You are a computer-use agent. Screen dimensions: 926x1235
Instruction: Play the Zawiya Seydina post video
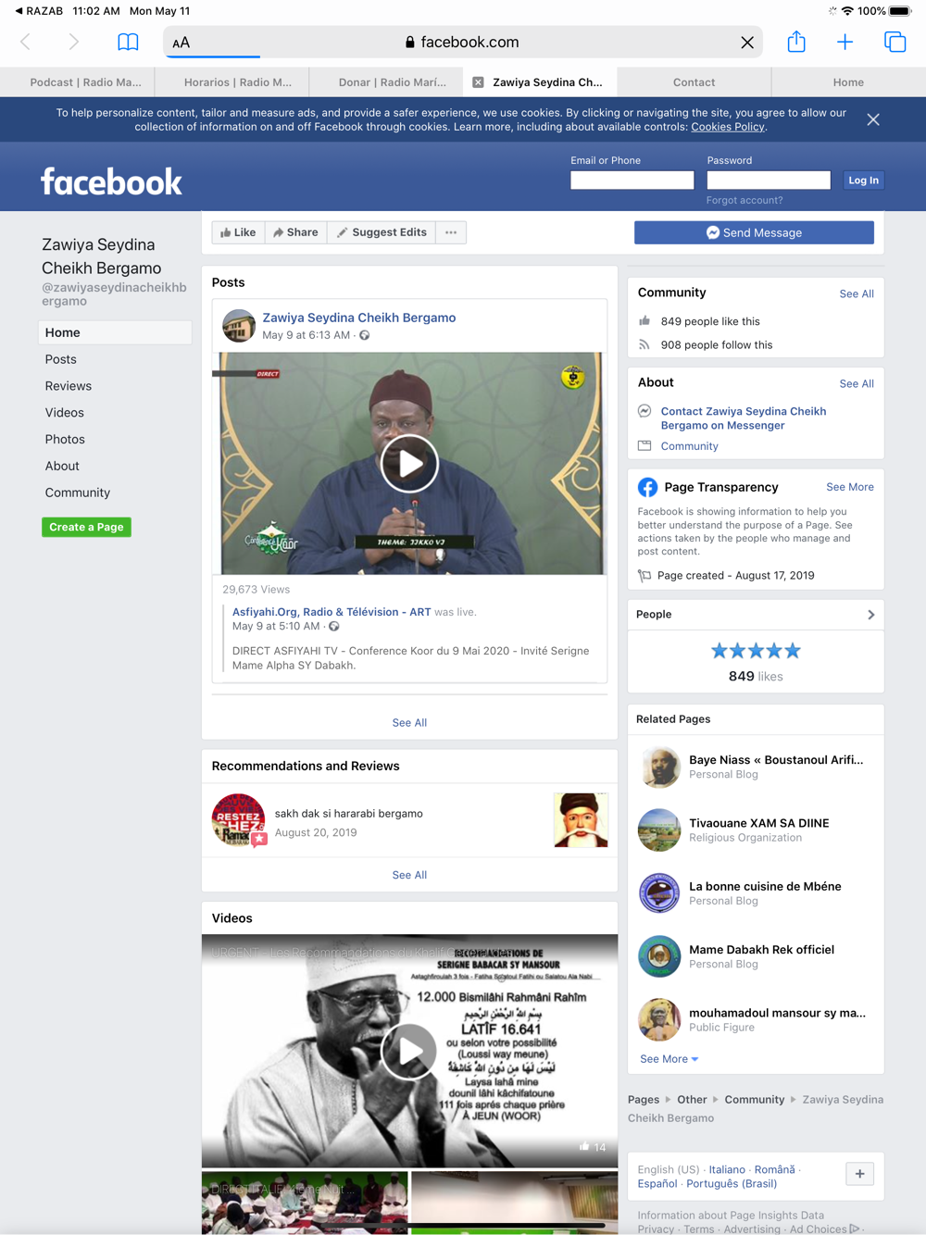(409, 463)
